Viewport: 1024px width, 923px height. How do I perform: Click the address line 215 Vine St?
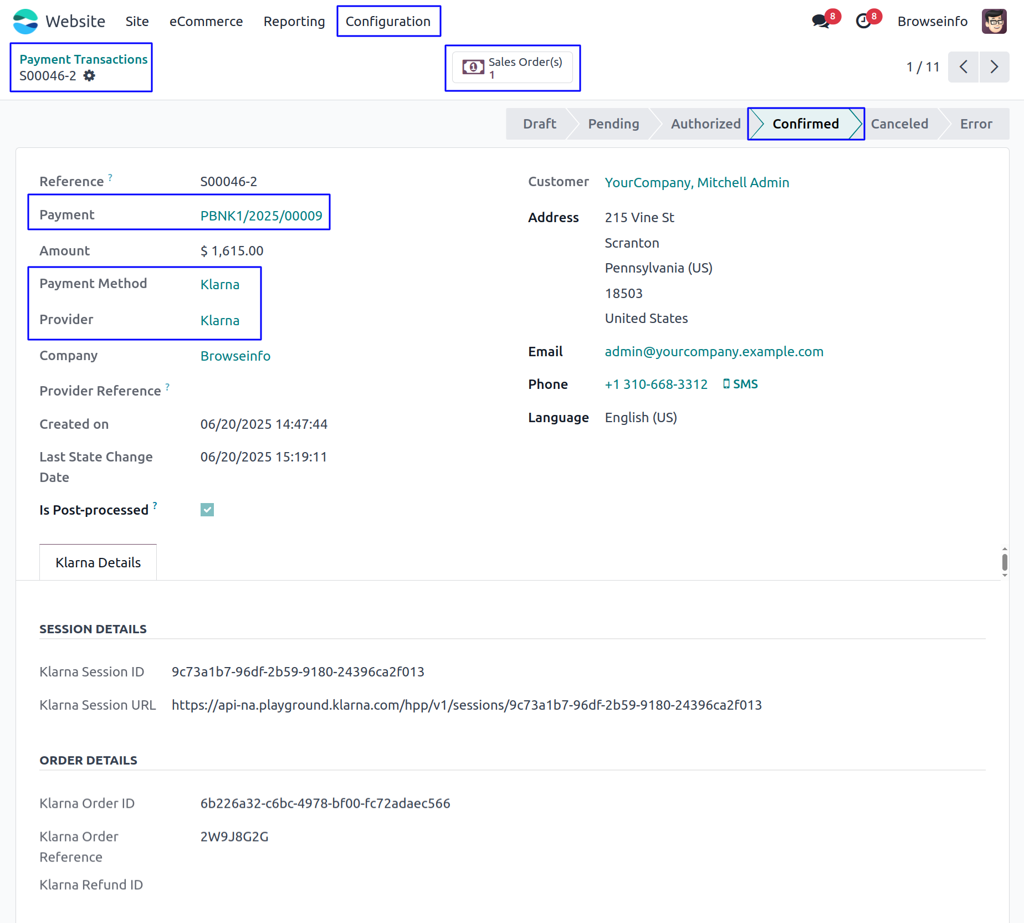639,217
